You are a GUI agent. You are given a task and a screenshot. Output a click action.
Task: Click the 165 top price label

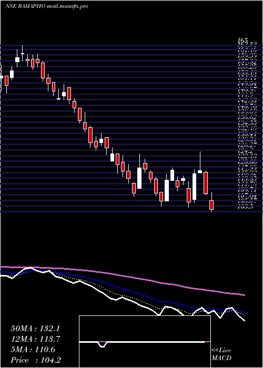coord(242,41)
